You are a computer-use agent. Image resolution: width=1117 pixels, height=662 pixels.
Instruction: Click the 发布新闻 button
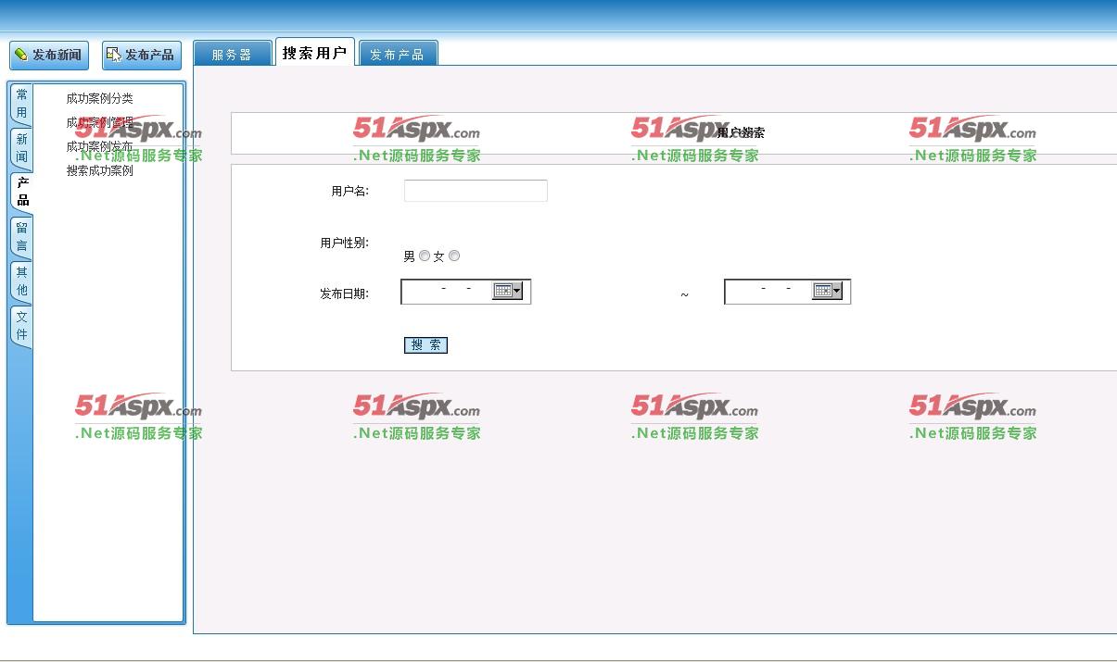(x=49, y=55)
